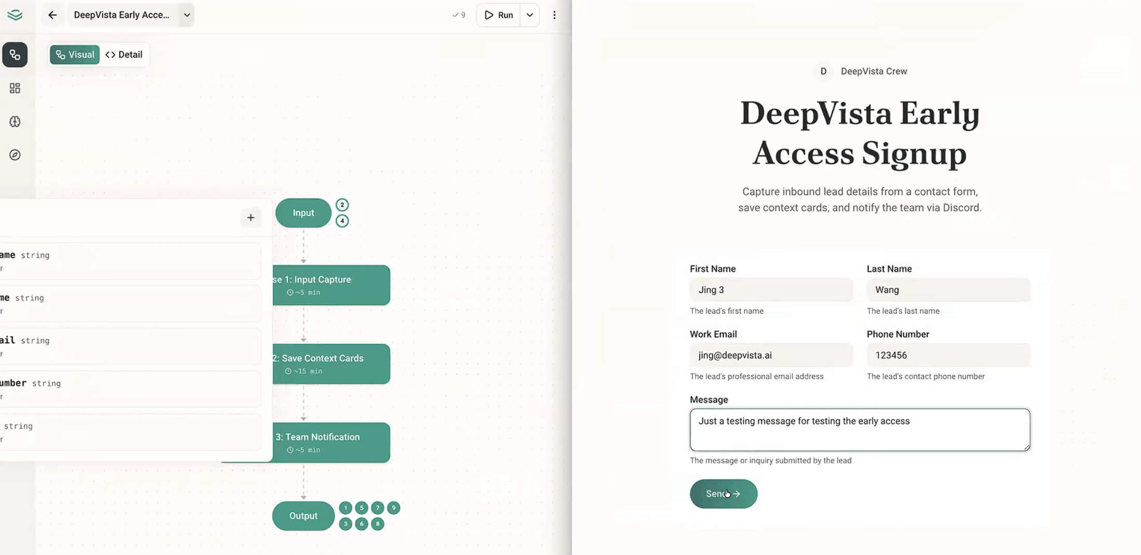Click the checkmark 9 status indicator
The width and height of the screenshot is (1141, 555).
(x=459, y=15)
